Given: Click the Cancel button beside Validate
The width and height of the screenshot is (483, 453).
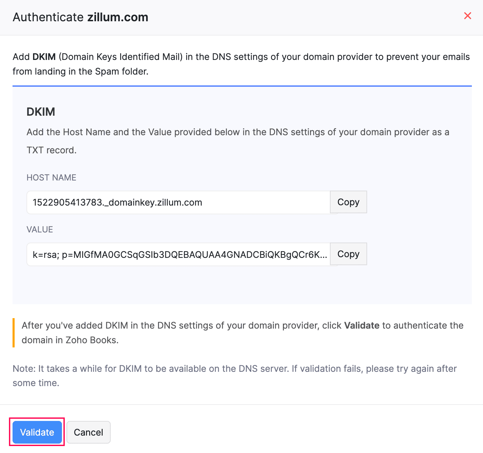Looking at the screenshot, I should click(x=88, y=432).
